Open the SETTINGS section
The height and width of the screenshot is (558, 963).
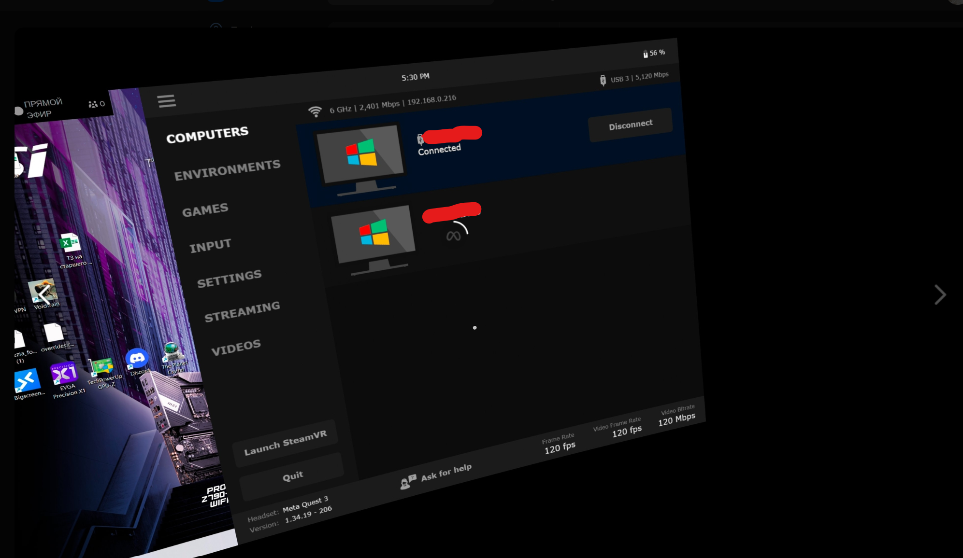pyautogui.click(x=230, y=279)
